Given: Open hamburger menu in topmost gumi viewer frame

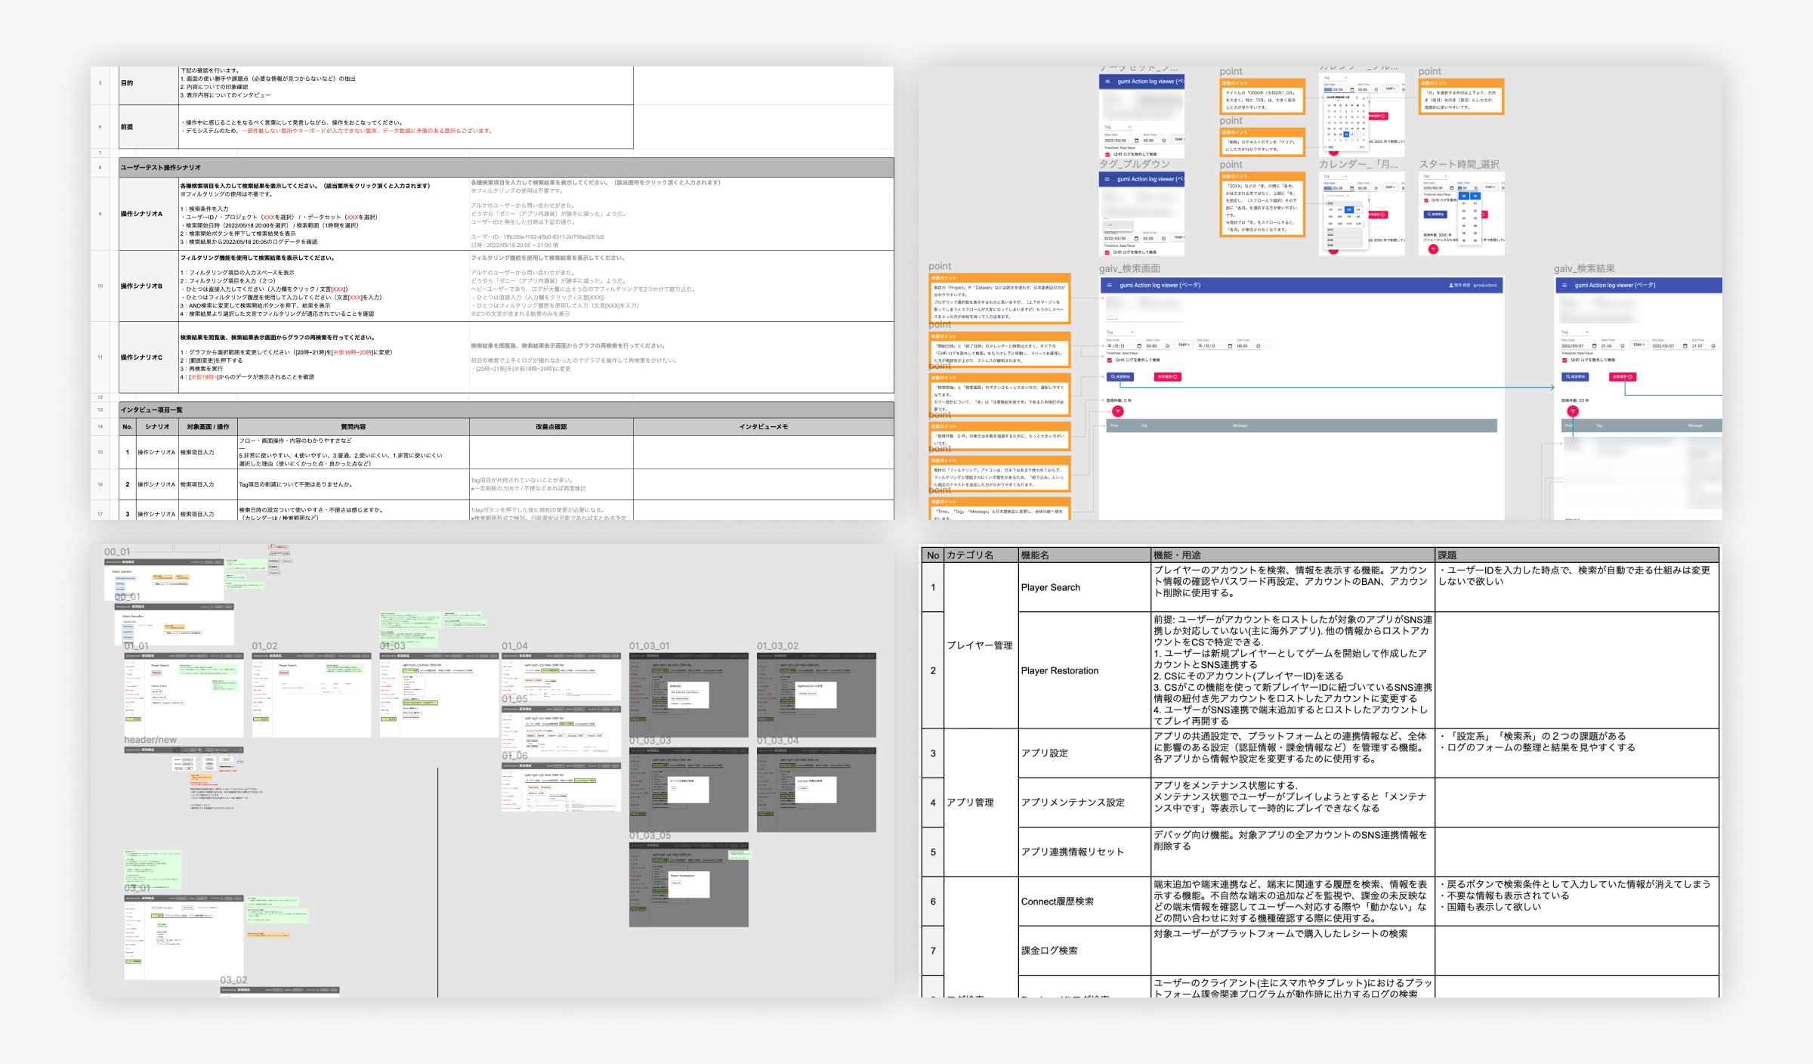Looking at the screenshot, I should [1108, 82].
